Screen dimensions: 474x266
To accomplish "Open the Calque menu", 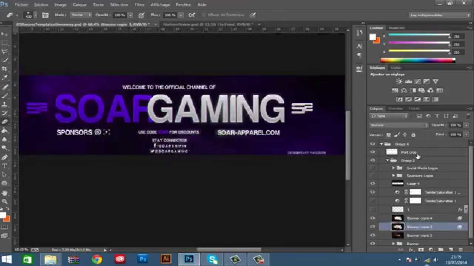I will point(80,5).
